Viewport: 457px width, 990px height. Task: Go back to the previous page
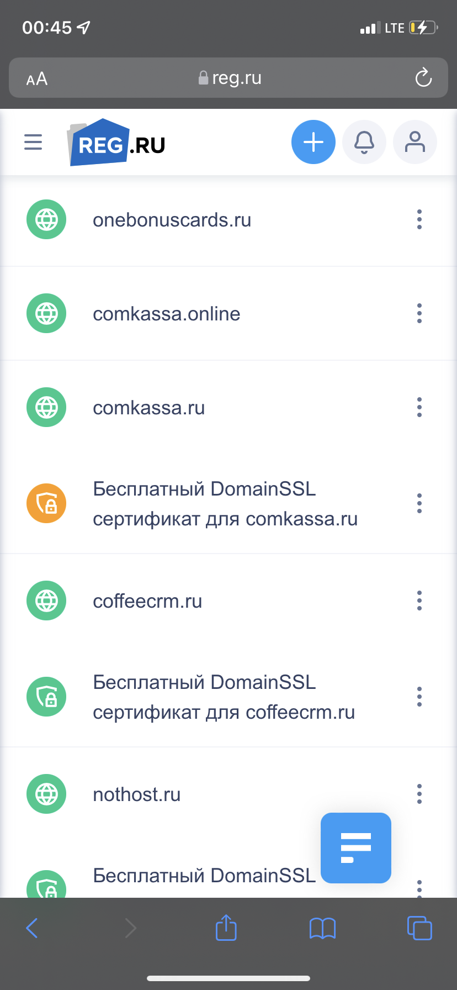tap(32, 928)
